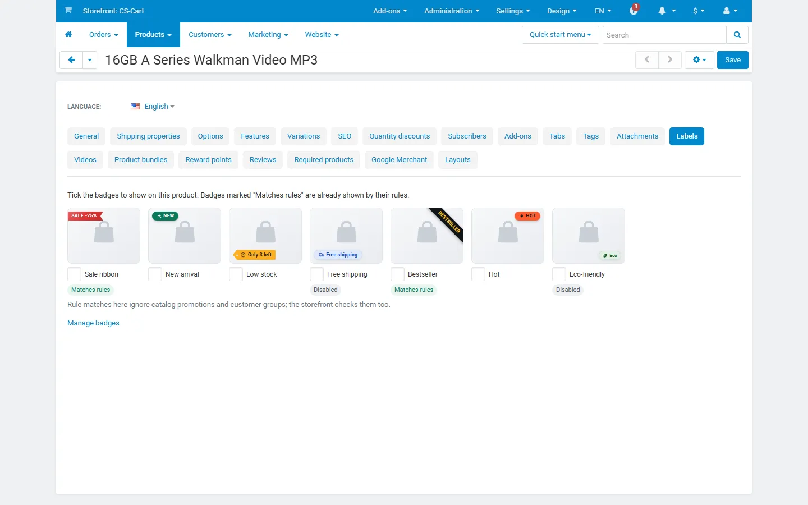Click the Search input field

coord(664,35)
